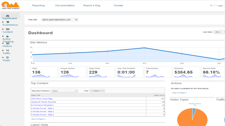Expand the Goals sidebar section arrow
225x126 pixels.
click(x=3, y=58)
